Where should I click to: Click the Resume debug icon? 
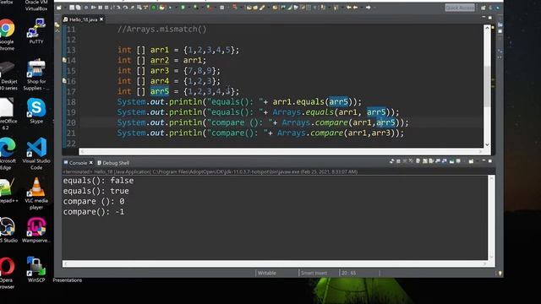point(94,8)
